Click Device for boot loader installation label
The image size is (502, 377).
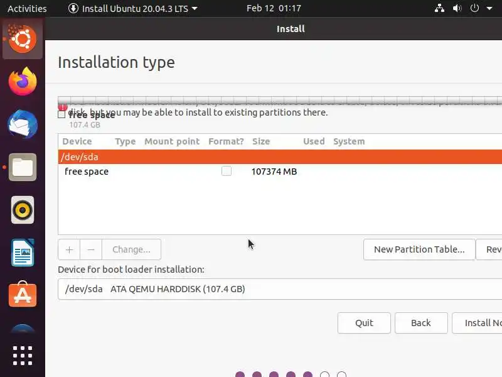(131, 270)
